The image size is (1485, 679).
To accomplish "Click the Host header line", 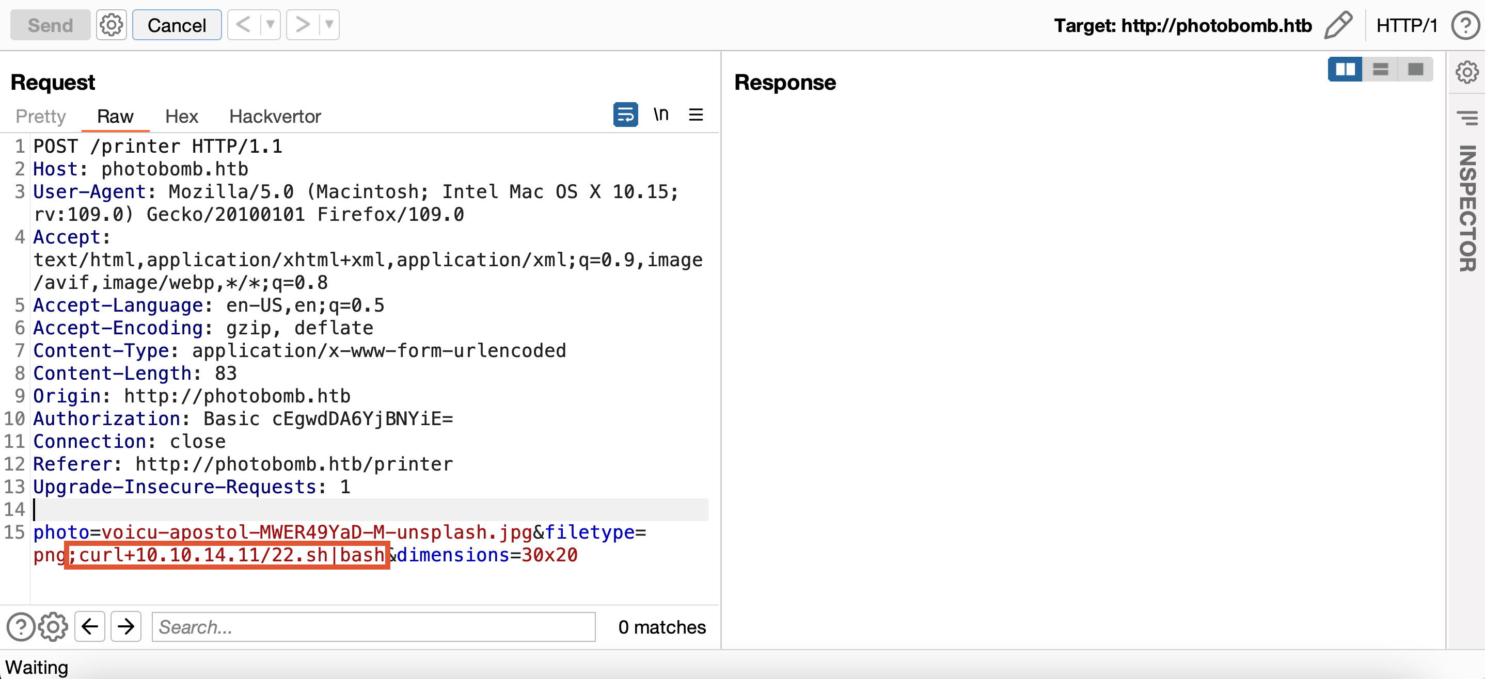I will pos(140,169).
